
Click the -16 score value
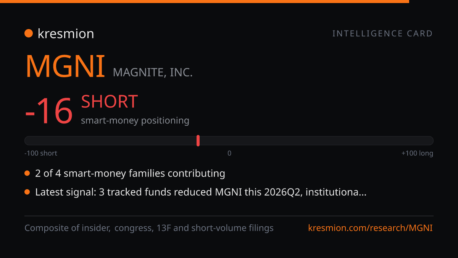coord(49,111)
